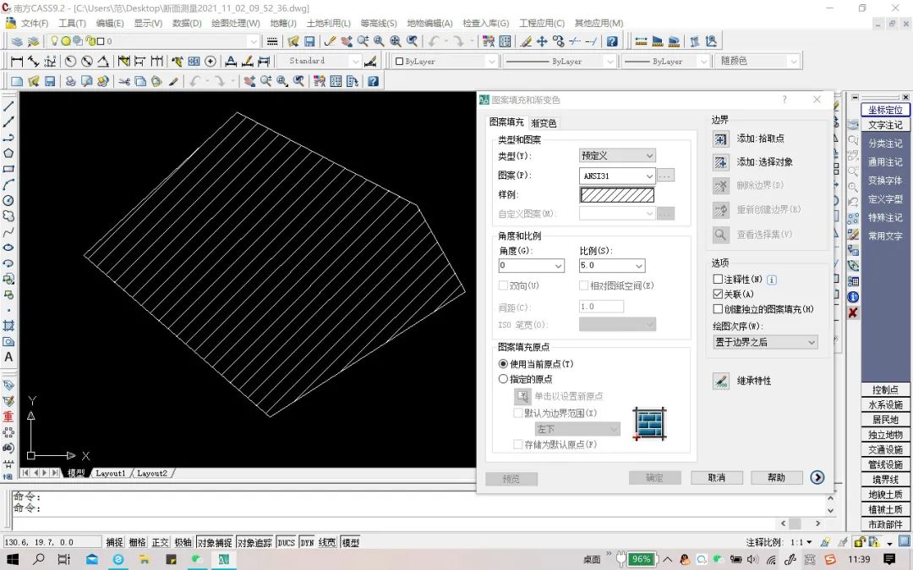Enable the 注释性 checkbox
The height and width of the screenshot is (570, 913).
718,280
